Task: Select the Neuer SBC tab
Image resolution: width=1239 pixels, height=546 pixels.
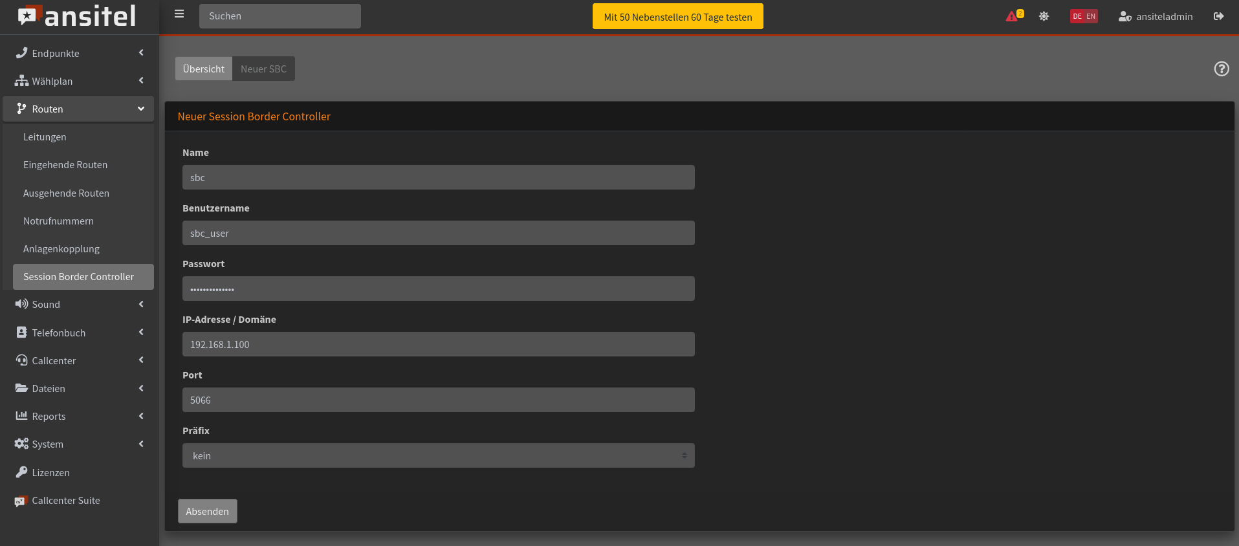Action: [263, 69]
